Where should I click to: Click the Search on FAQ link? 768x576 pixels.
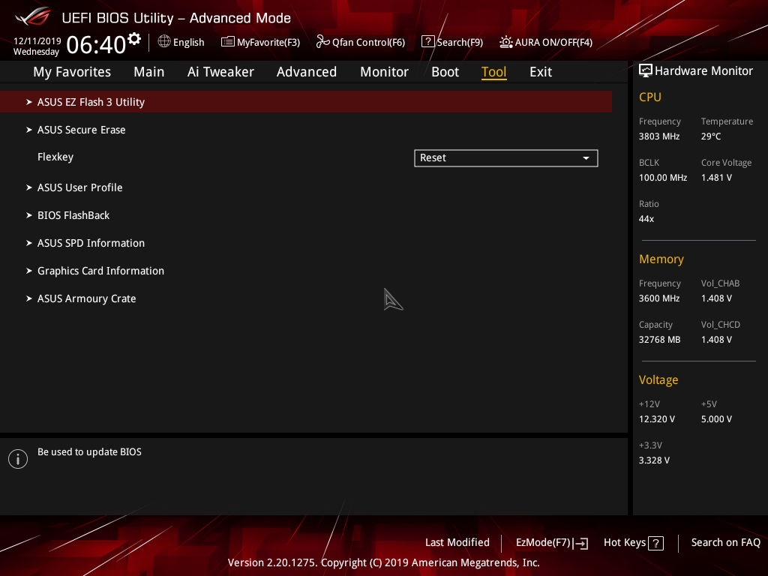725,542
